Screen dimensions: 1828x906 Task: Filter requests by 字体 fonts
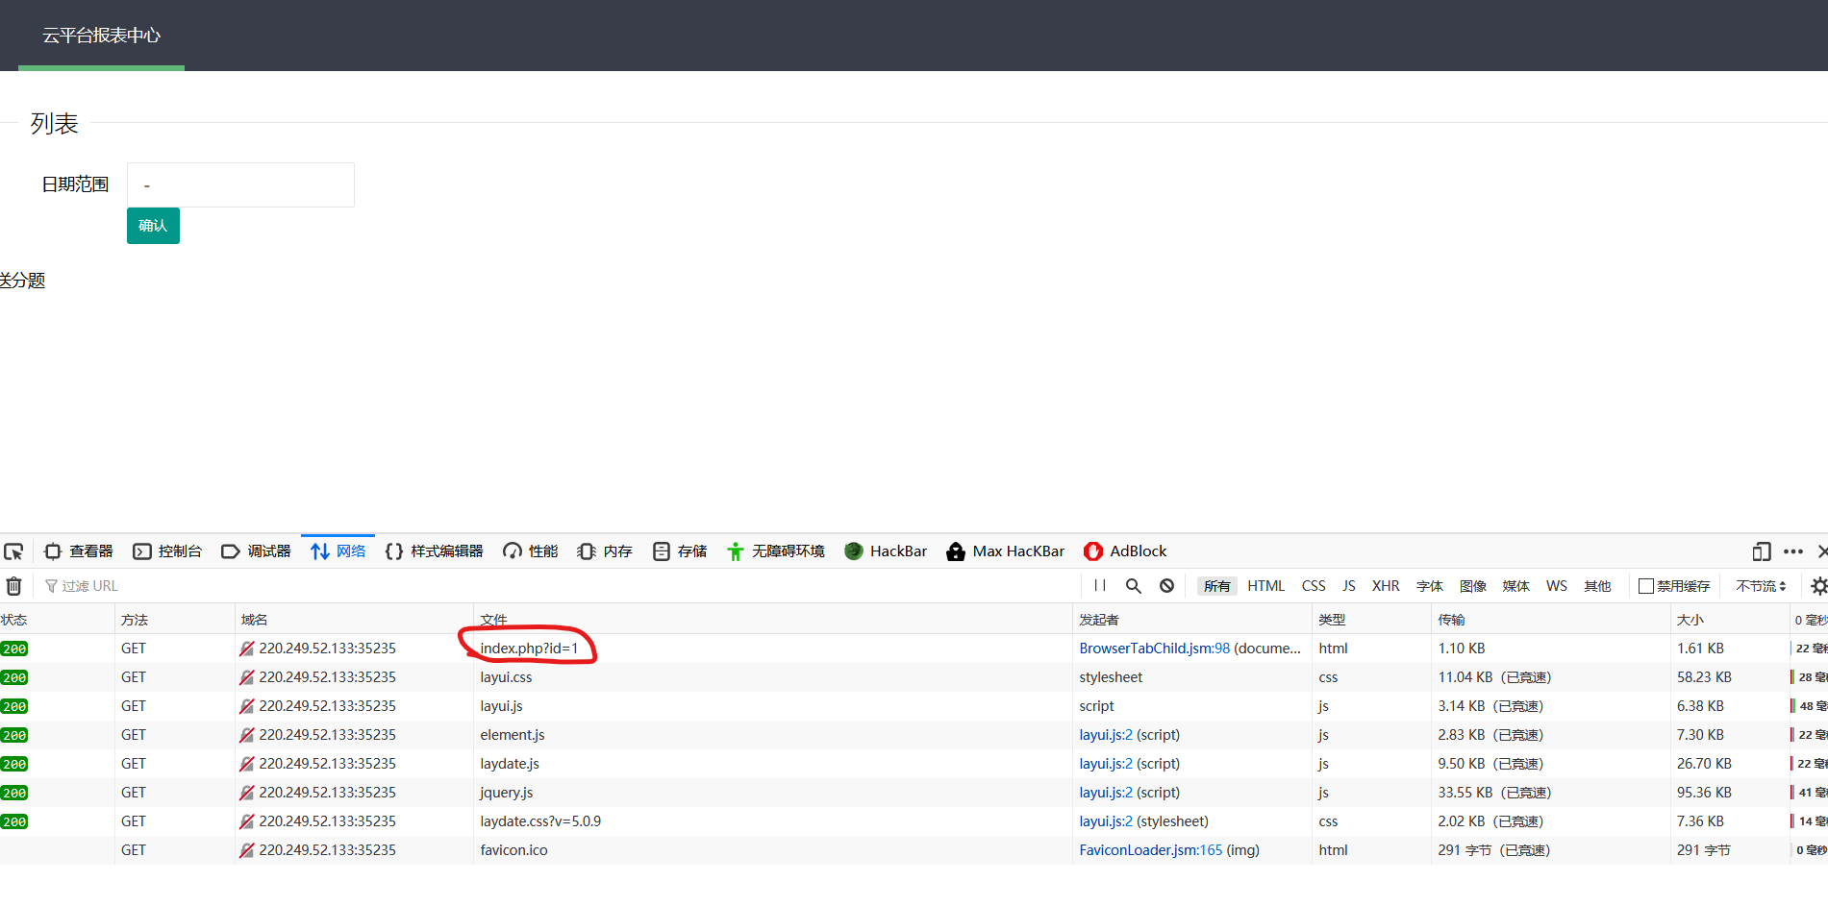1430,586
